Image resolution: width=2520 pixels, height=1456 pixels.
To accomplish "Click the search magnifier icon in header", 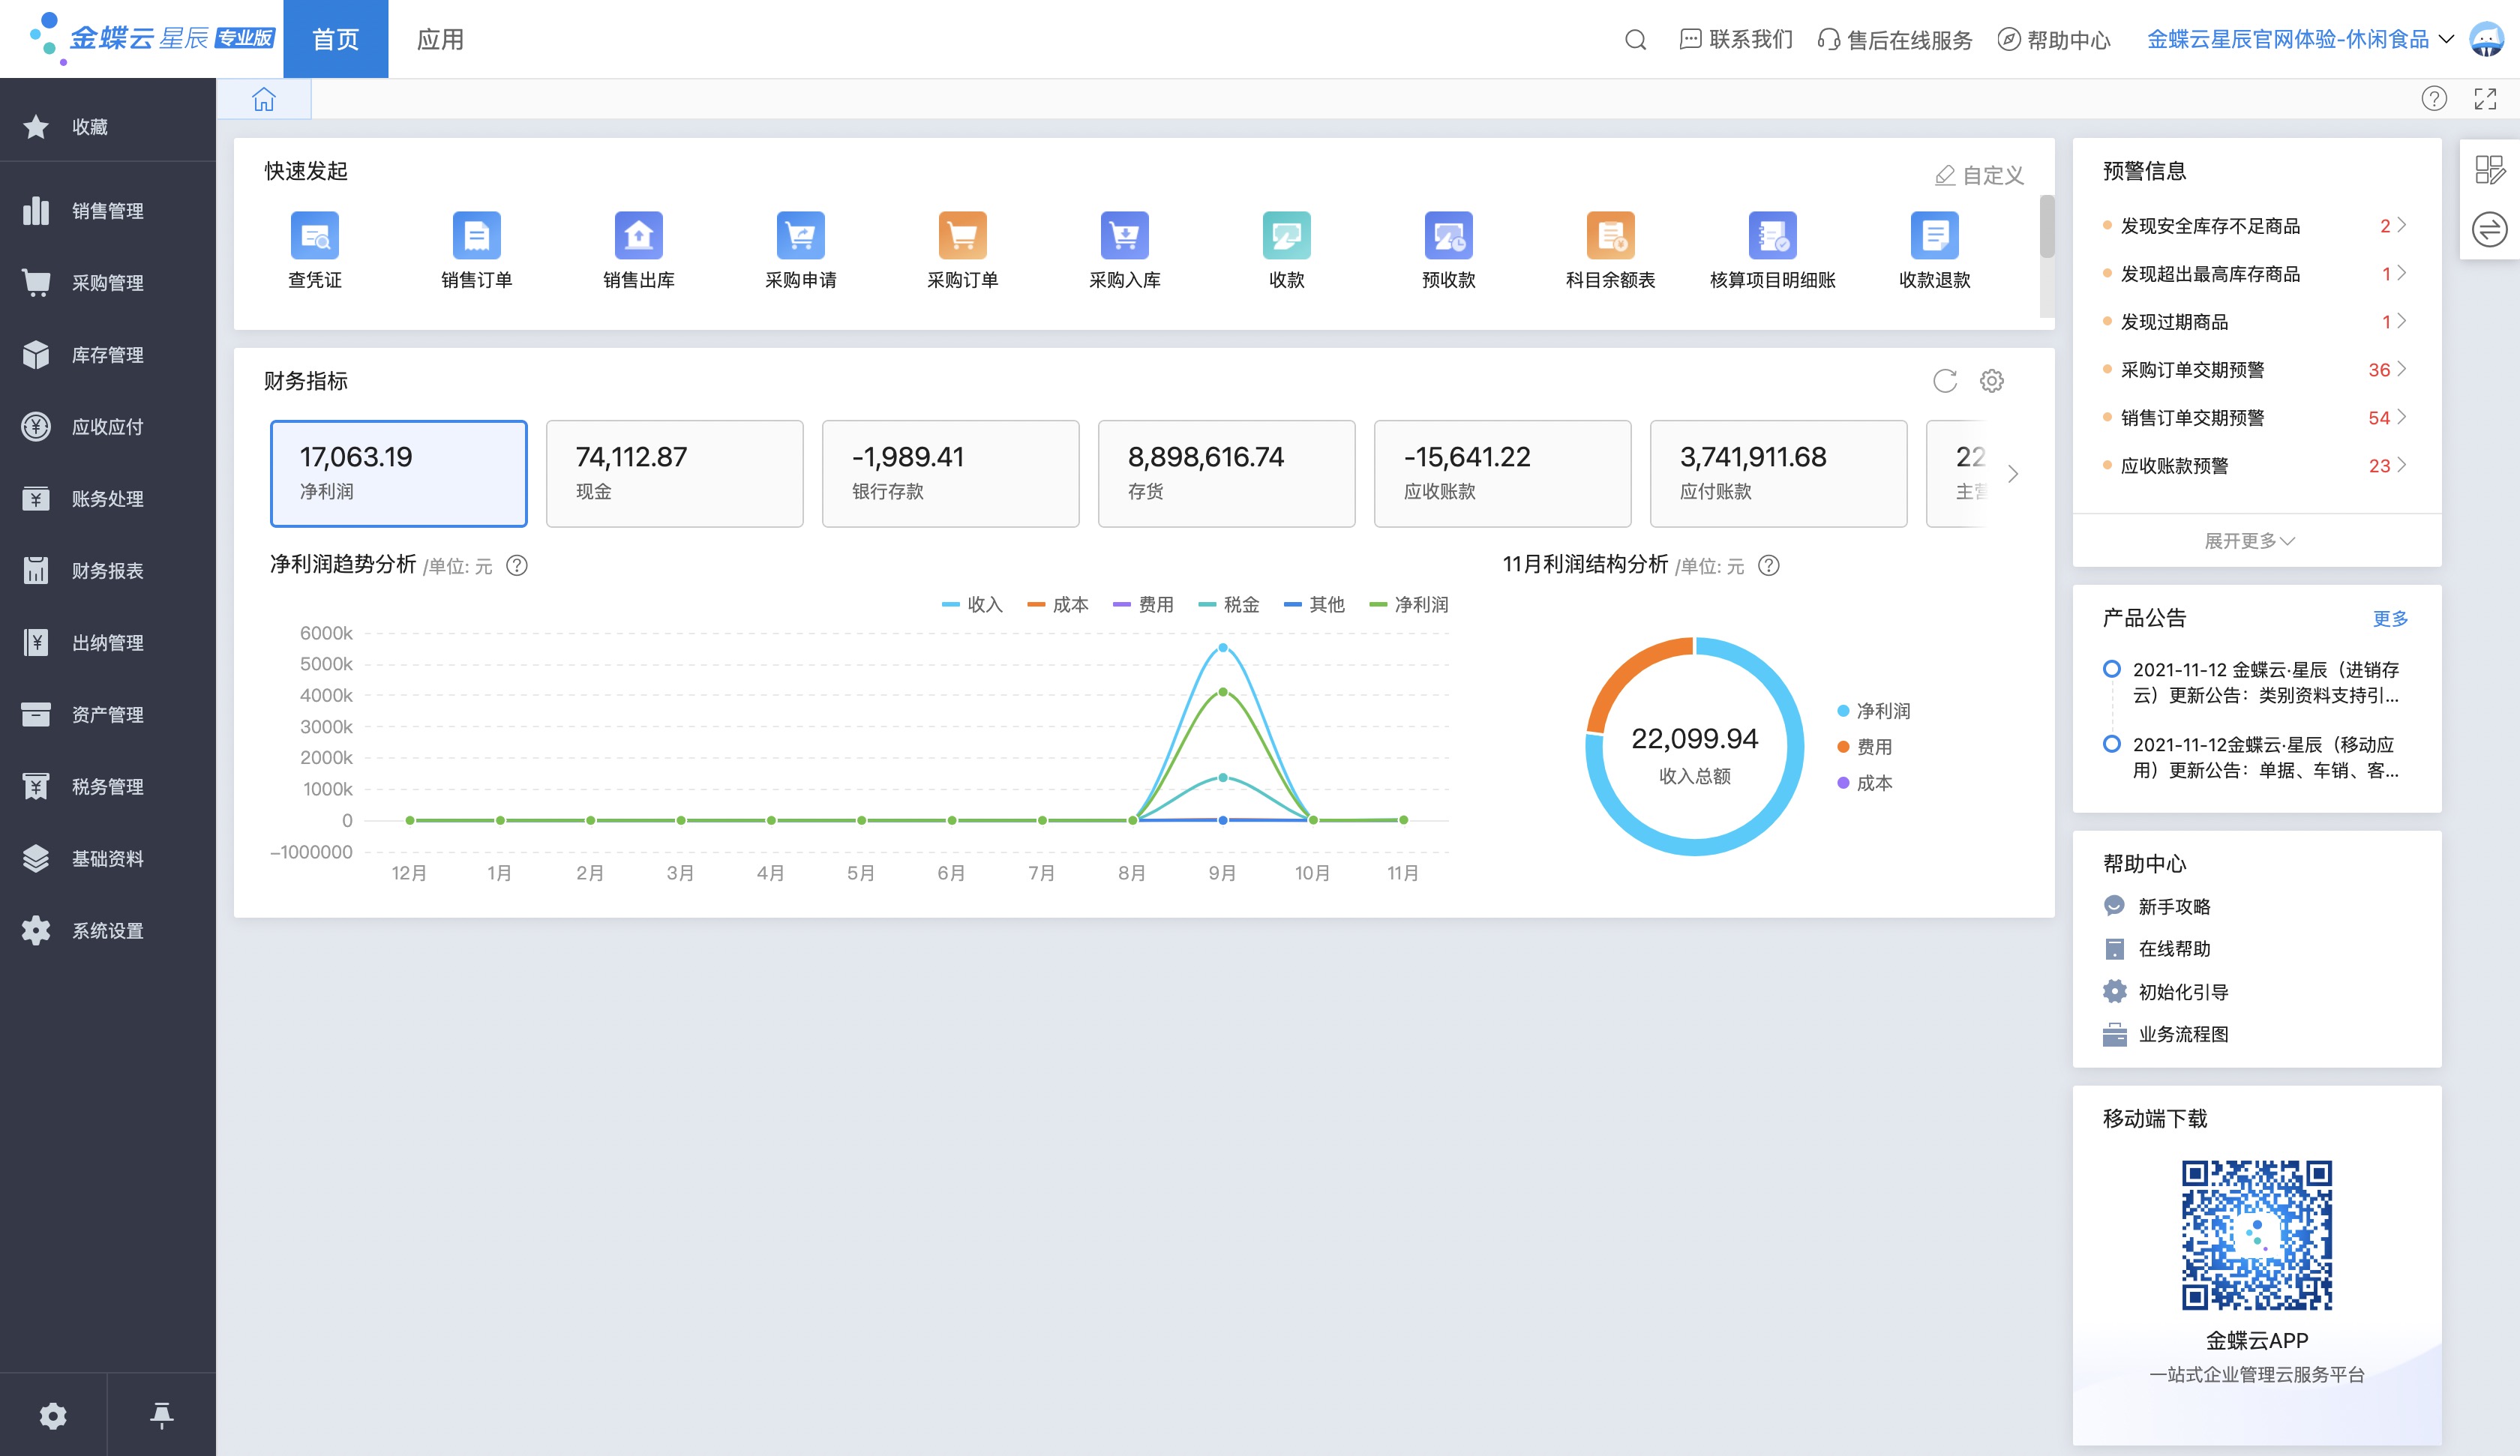I will [x=1635, y=40].
